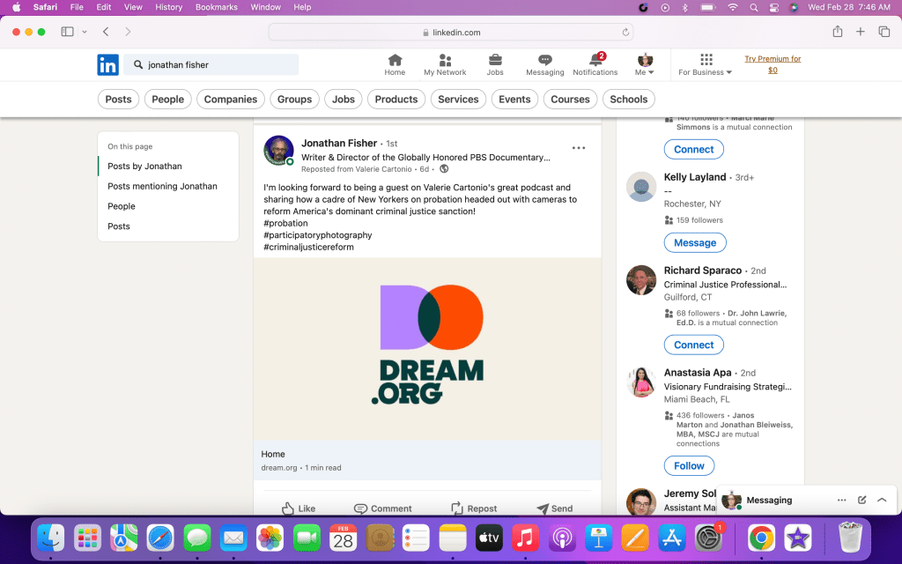
Task: Open the For Business dropdown
Action: click(706, 64)
